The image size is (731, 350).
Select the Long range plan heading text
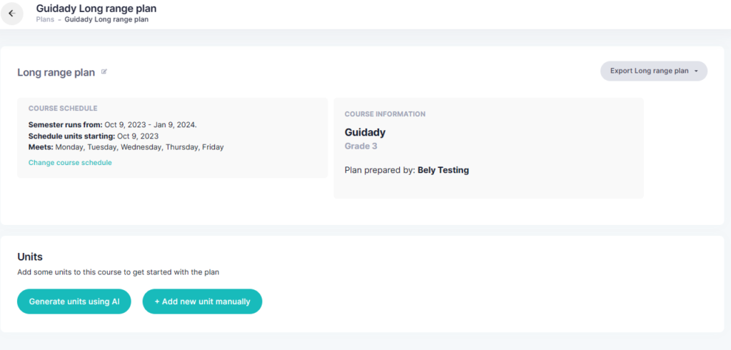click(56, 72)
